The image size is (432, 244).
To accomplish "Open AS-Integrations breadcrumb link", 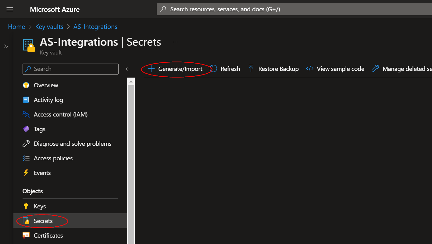I will 95,27.
